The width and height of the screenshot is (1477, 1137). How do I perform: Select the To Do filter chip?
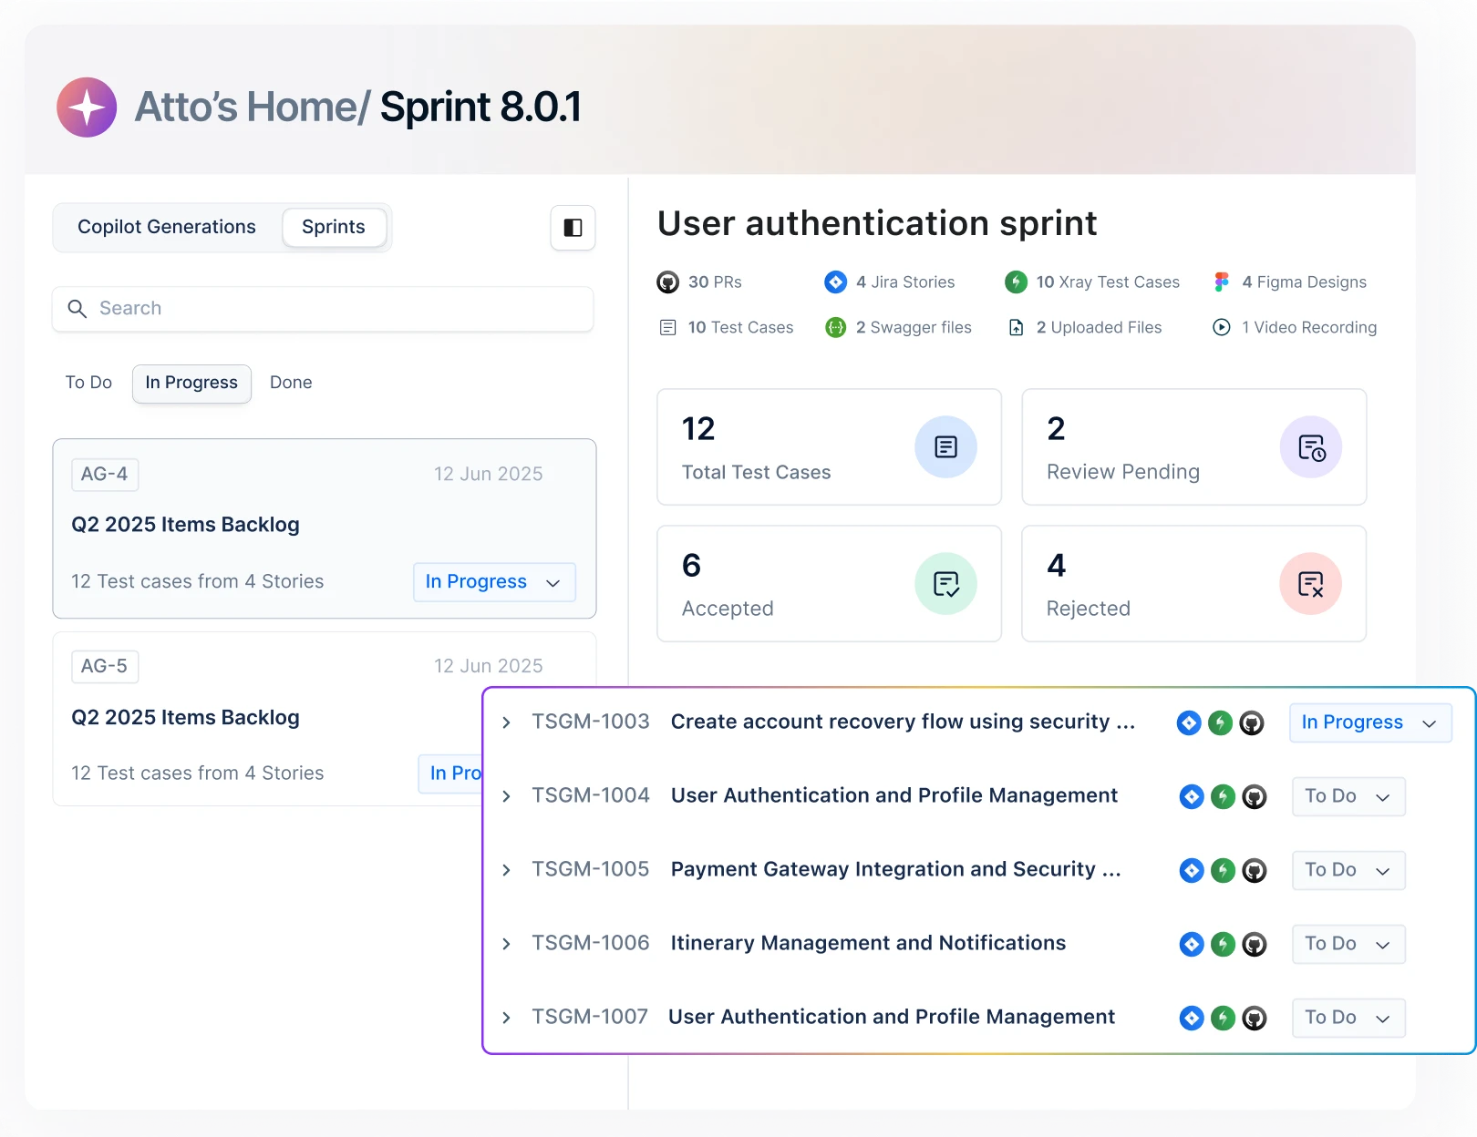coord(88,383)
